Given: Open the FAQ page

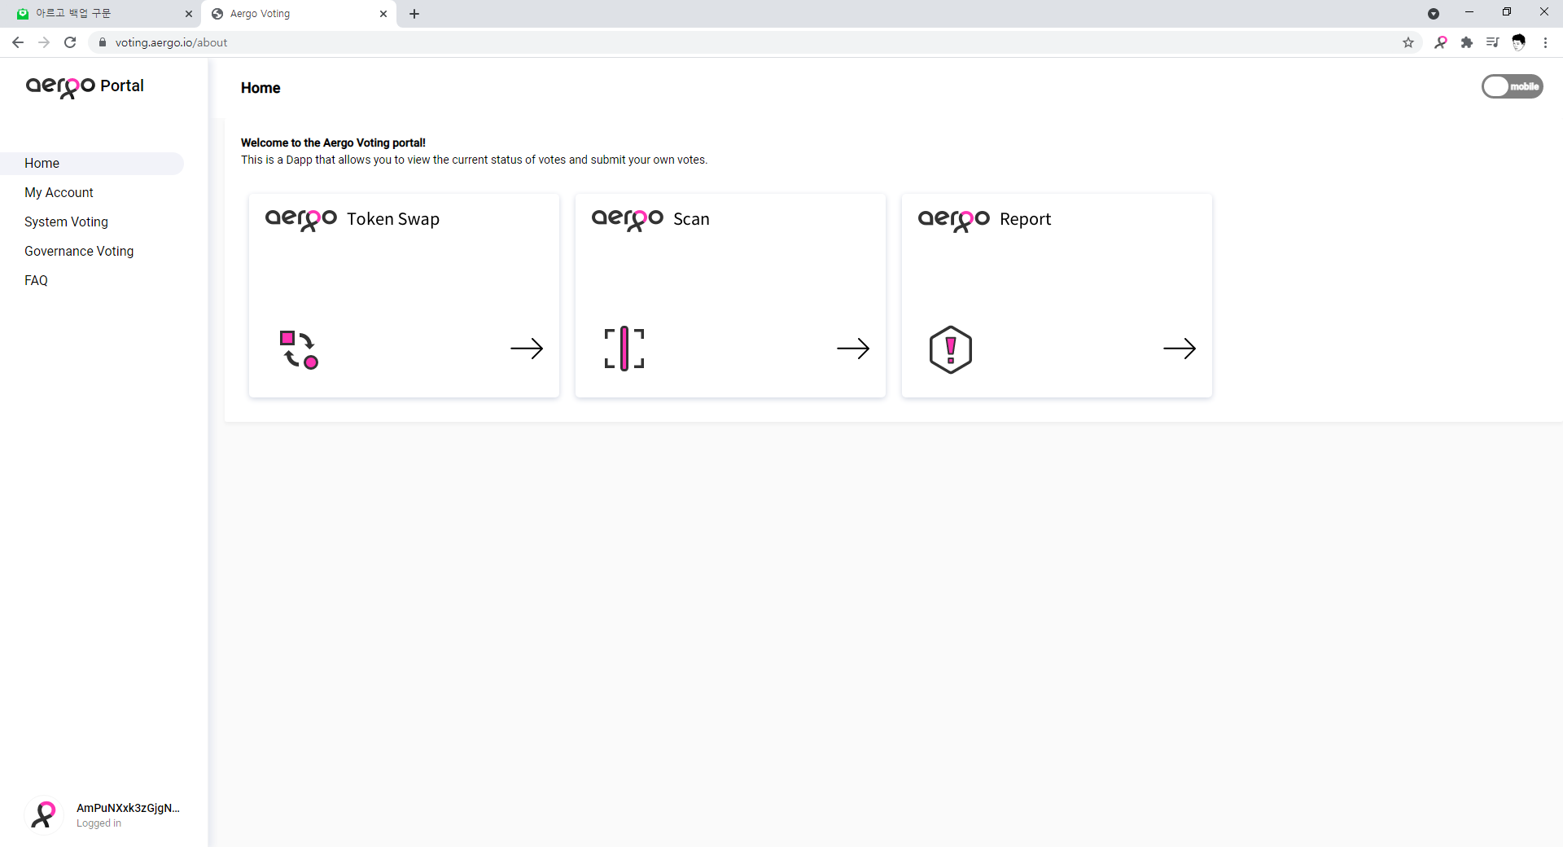Looking at the screenshot, I should coord(36,280).
